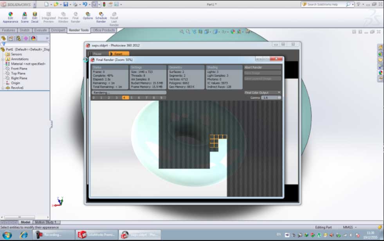The width and height of the screenshot is (384, 241).
Task: Click the Open file icon
Action: coord(56,4)
